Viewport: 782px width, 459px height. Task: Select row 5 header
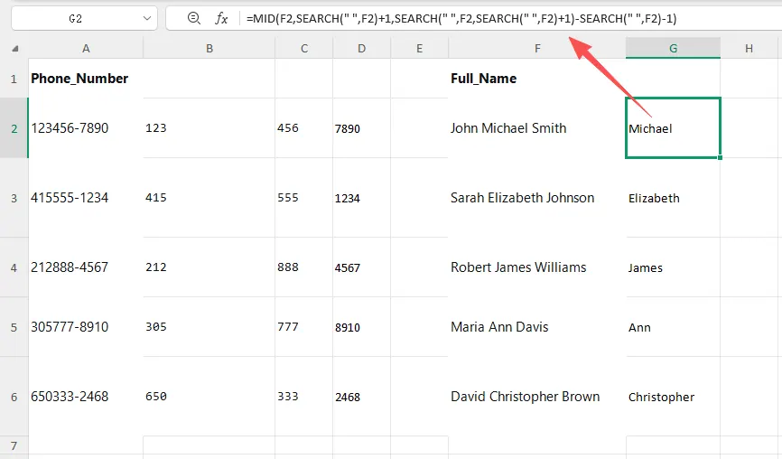click(x=14, y=327)
